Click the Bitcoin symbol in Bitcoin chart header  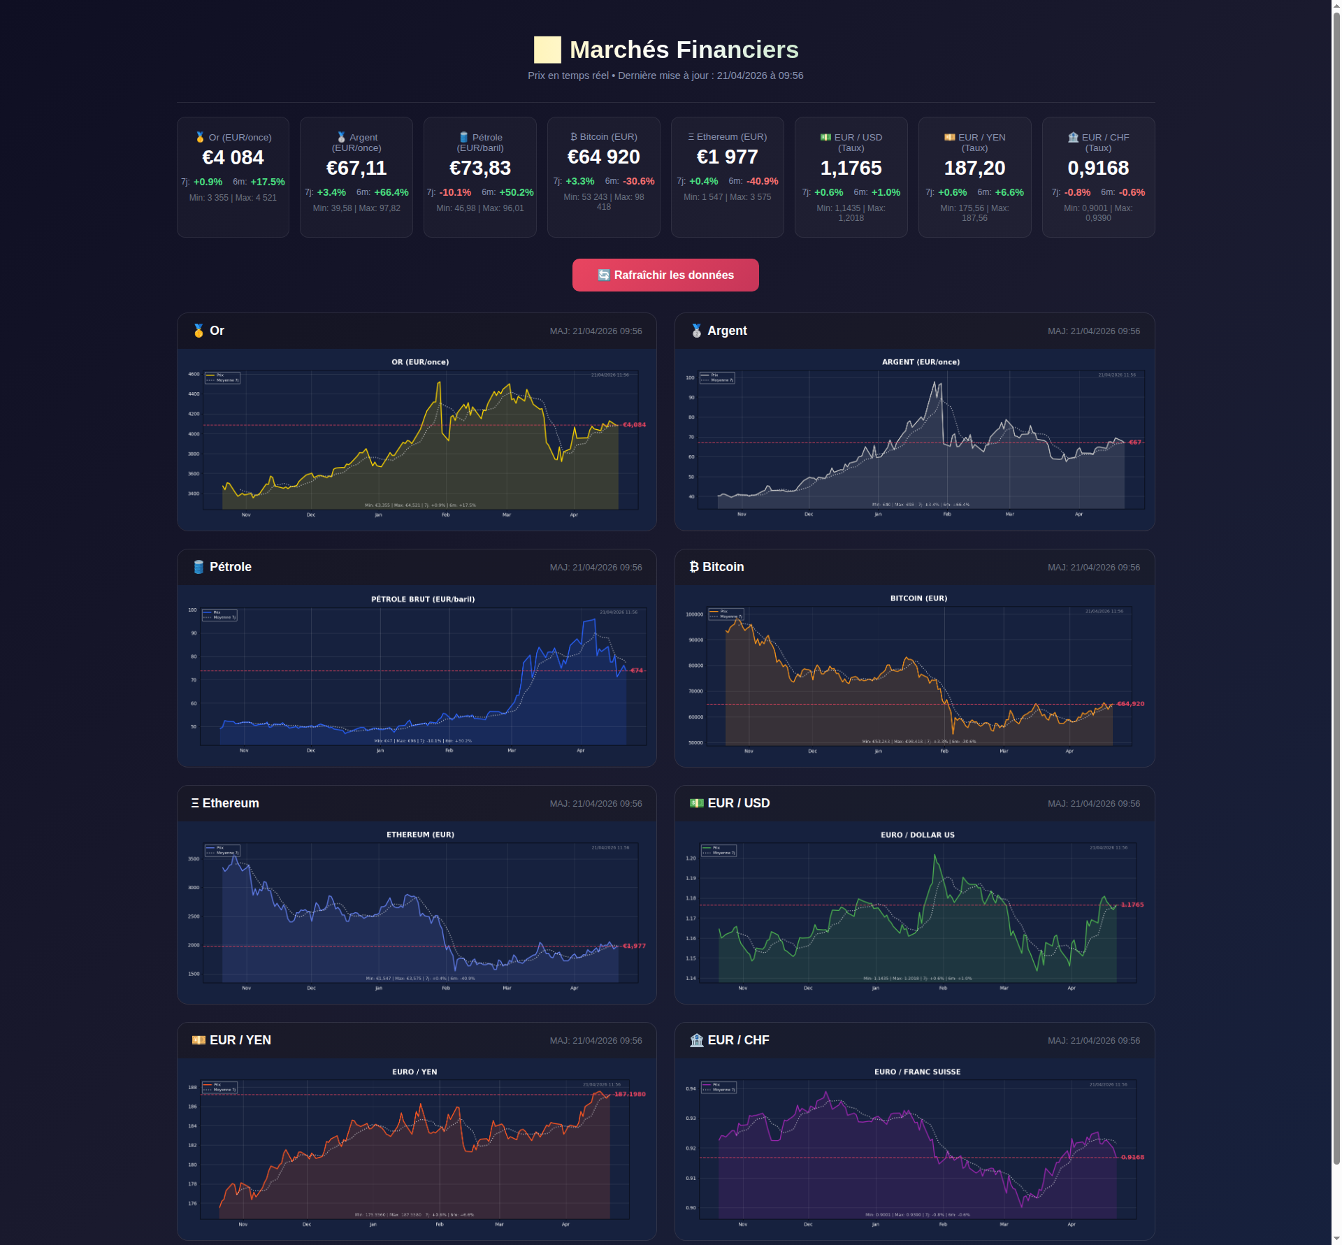click(x=693, y=567)
